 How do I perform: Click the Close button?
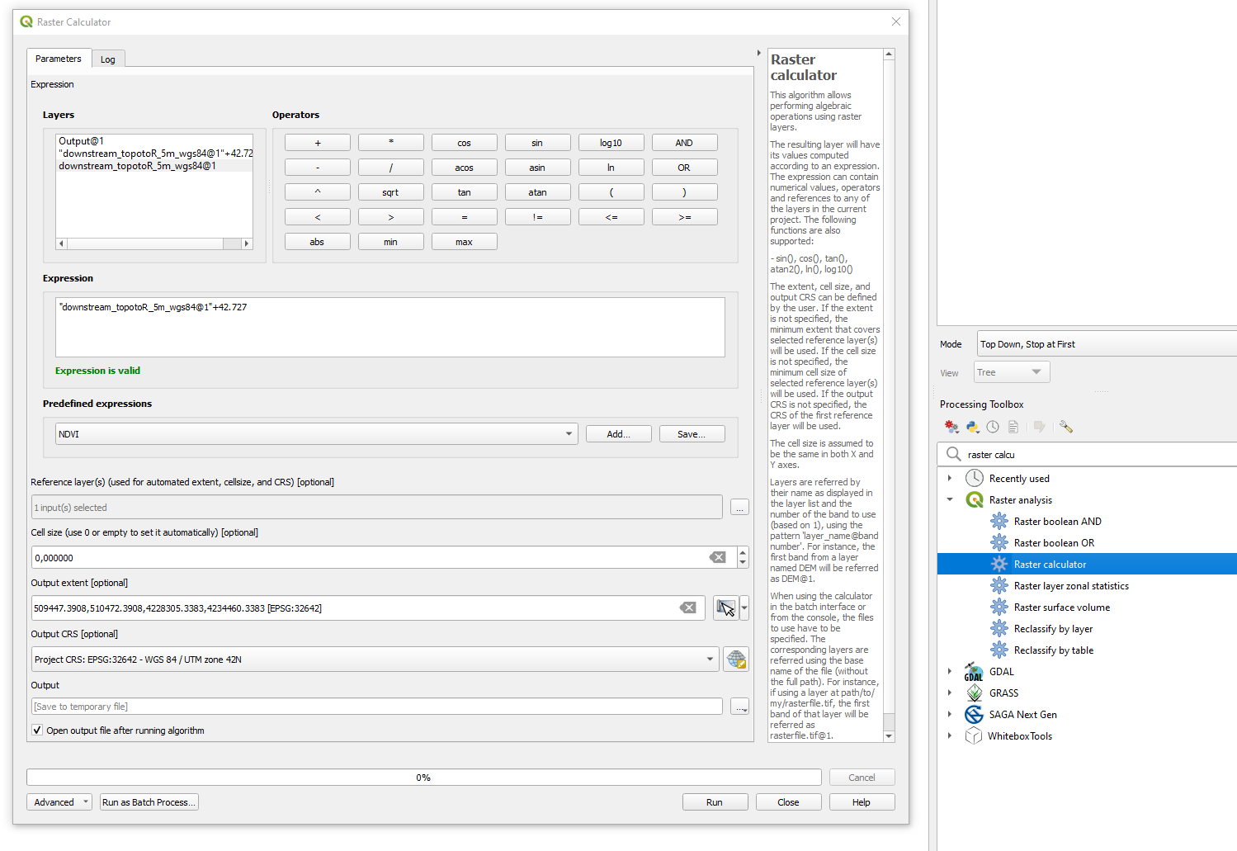click(788, 801)
